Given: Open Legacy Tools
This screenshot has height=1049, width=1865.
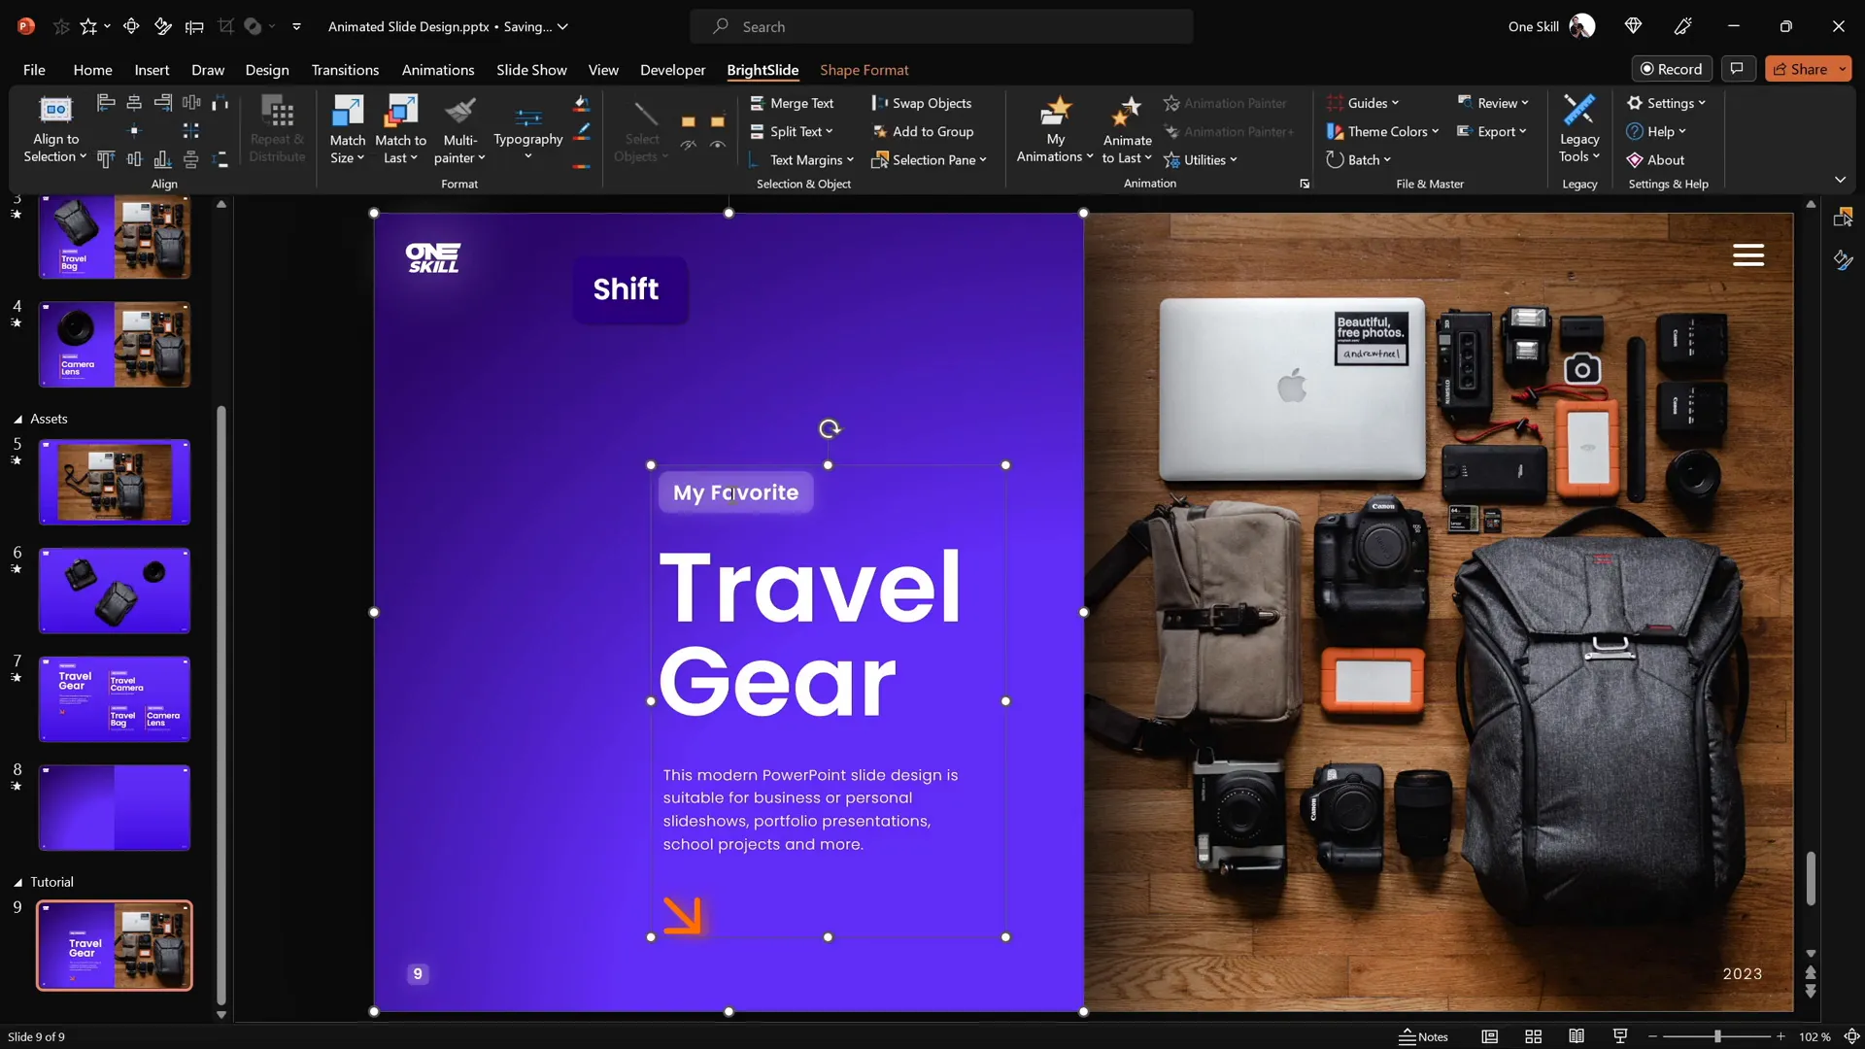Looking at the screenshot, I should pyautogui.click(x=1578, y=128).
